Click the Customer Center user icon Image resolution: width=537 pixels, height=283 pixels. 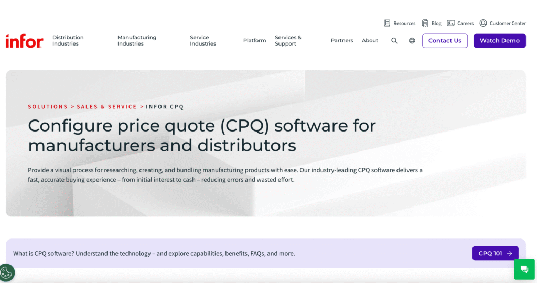483,23
